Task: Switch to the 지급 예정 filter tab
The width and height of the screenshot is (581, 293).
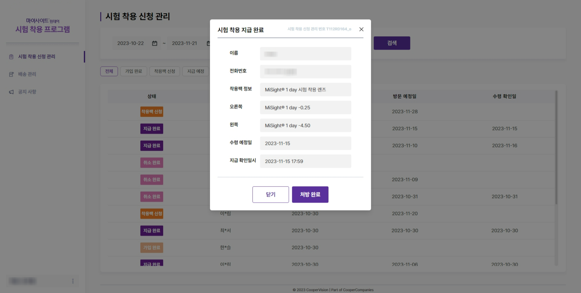Action: (x=196, y=71)
